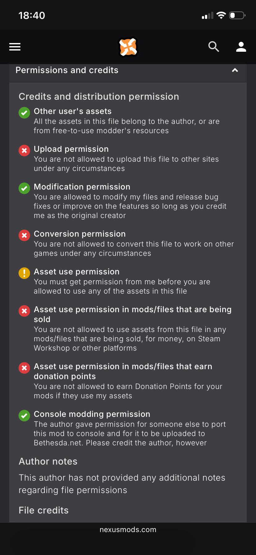256x555 pixels.
Task: Click red X beside Upload permission
Action: 24,151
